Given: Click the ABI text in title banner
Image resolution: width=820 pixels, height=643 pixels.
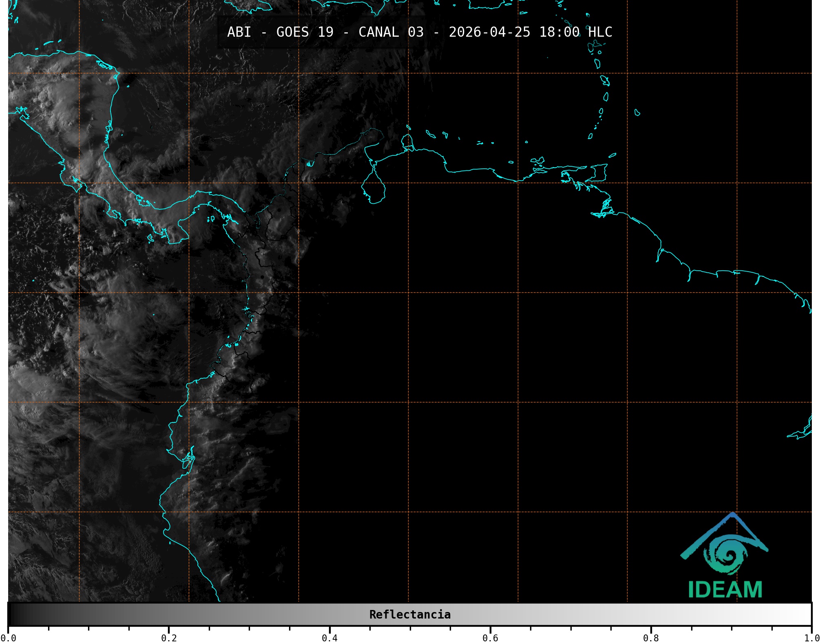Looking at the screenshot, I should click(x=239, y=32).
